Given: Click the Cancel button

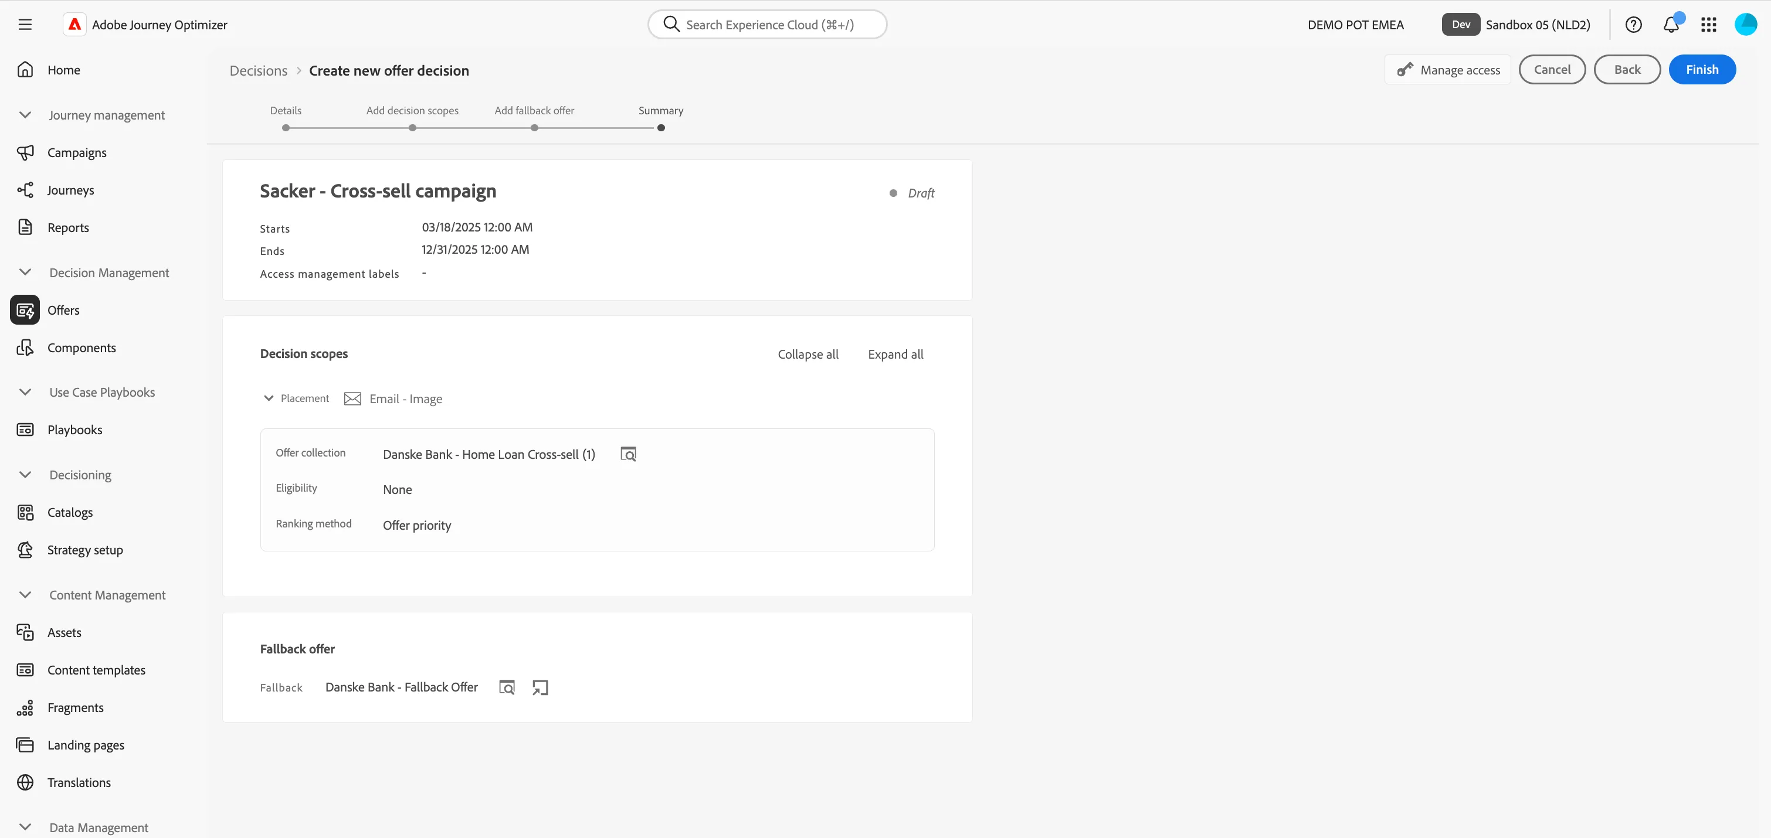Looking at the screenshot, I should (x=1552, y=69).
